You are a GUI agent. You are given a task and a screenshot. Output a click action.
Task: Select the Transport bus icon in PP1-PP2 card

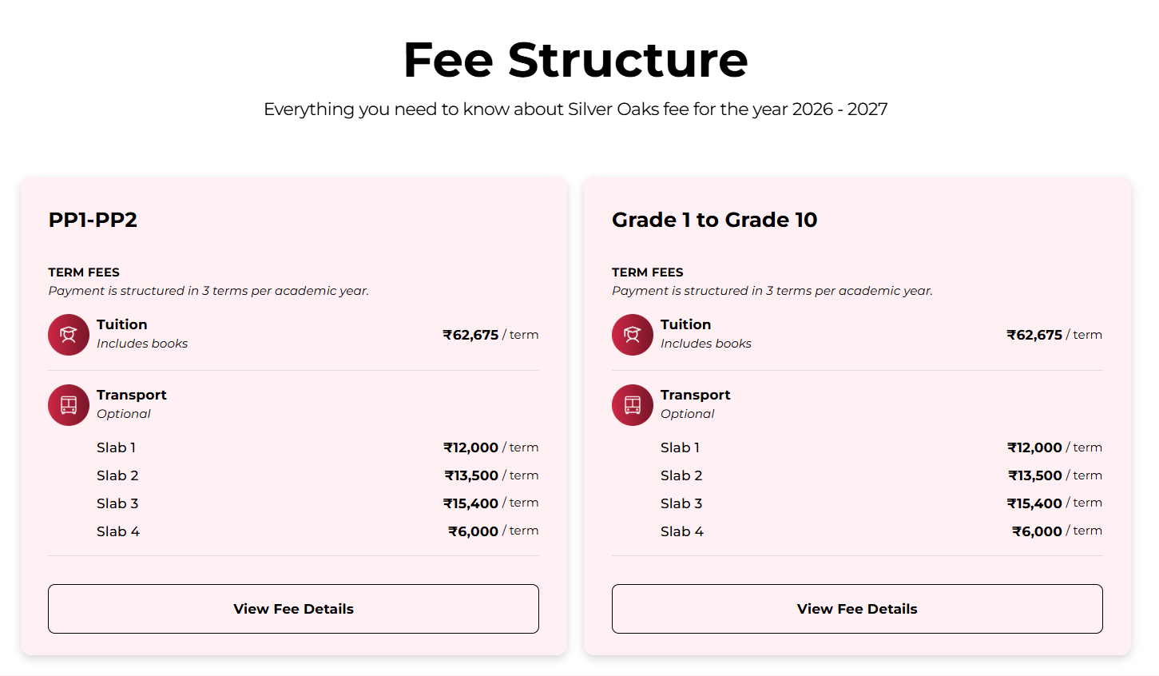pos(68,405)
